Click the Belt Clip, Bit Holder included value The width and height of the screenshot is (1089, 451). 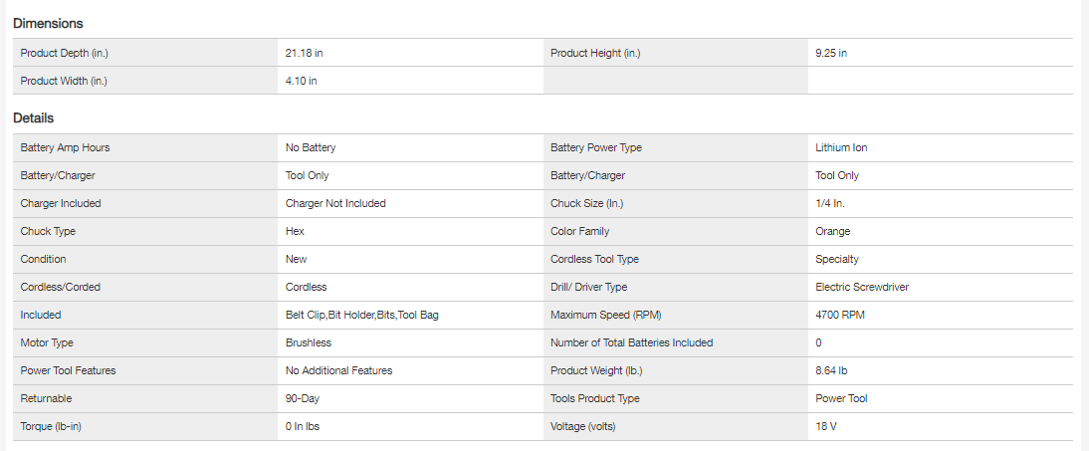[x=361, y=315]
